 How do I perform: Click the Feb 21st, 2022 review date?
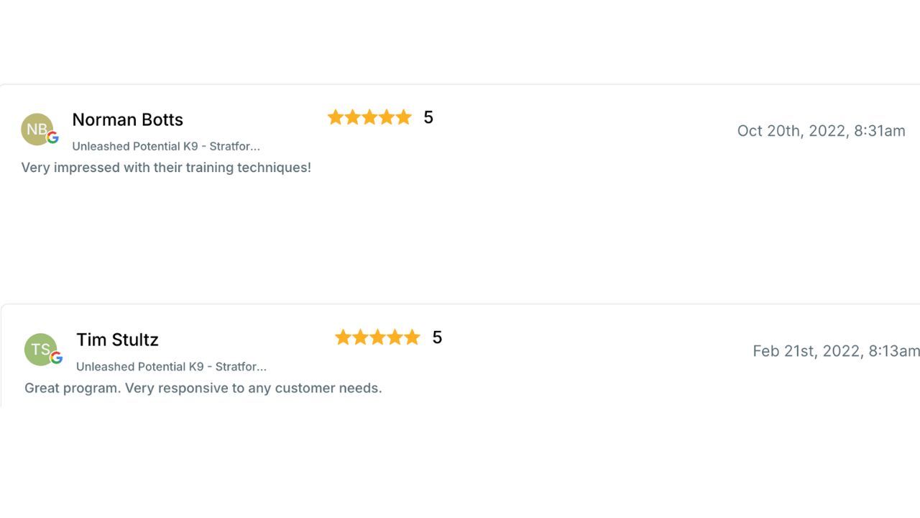coord(835,351)
